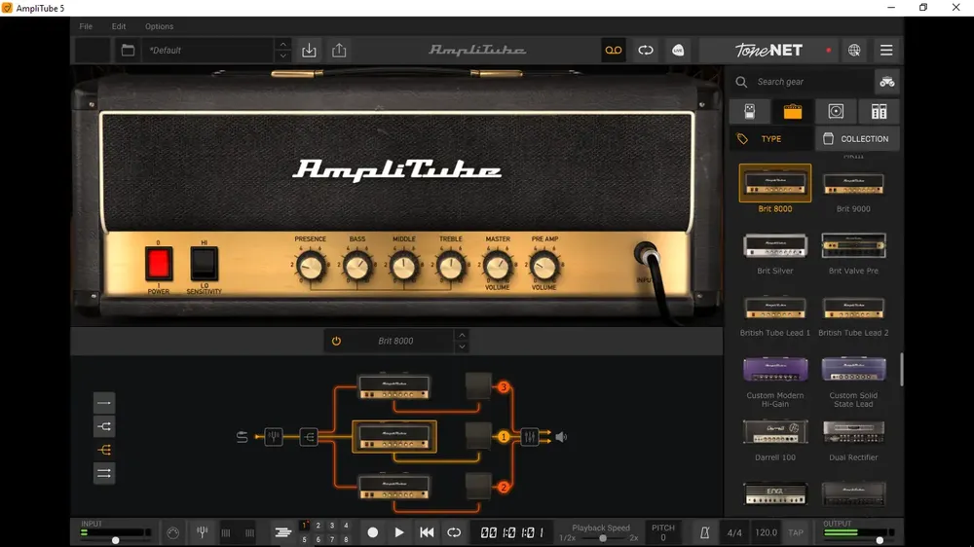Step to next preset with down arrow
This screenshot has height=547, width=974.
(x=283, y=55)
